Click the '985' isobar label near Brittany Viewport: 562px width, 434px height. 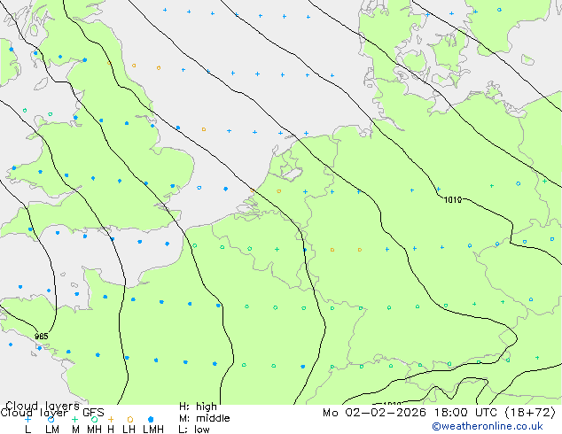point(41,337)
